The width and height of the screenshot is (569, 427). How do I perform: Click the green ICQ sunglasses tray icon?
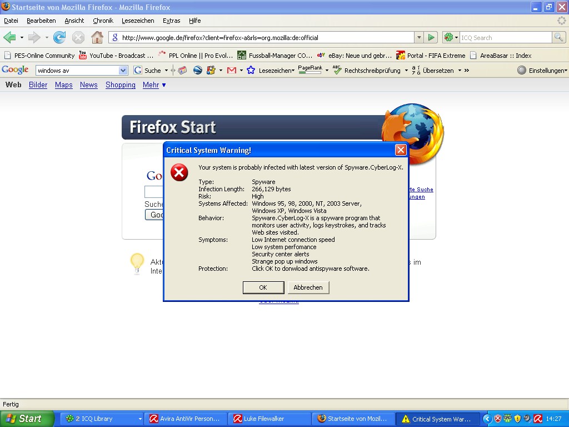[508, 419]
